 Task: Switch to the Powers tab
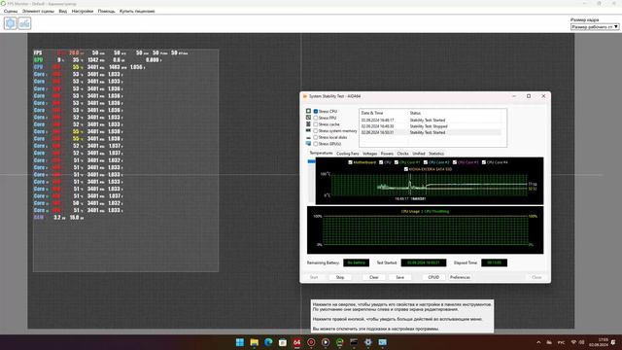pos(387,154)
